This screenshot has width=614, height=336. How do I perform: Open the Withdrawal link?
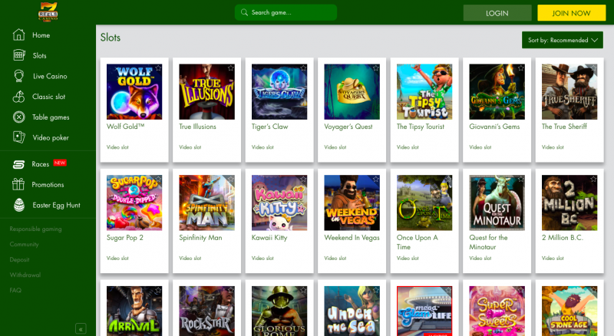(x=25, y=275)
